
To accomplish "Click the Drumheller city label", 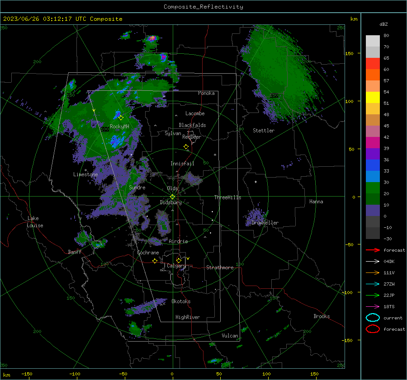I will 265,223.
